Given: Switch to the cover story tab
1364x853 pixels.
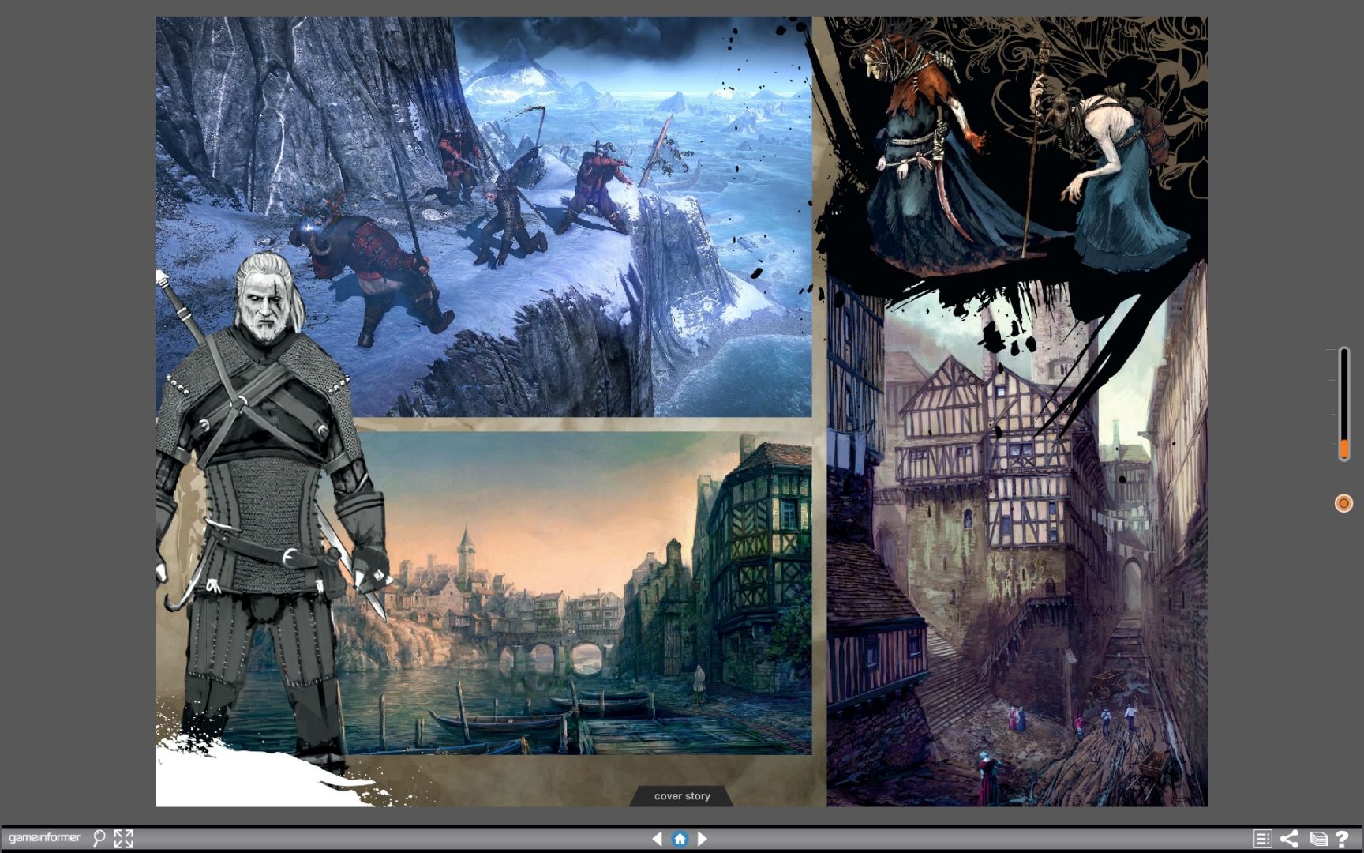Looking at the screenshot, I should 681,796.
